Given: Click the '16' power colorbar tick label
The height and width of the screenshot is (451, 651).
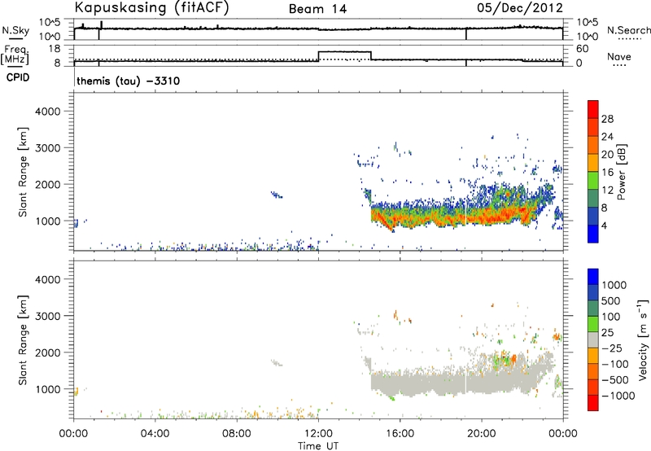Looking at the screenshot, I should click(x=607, y=173).
